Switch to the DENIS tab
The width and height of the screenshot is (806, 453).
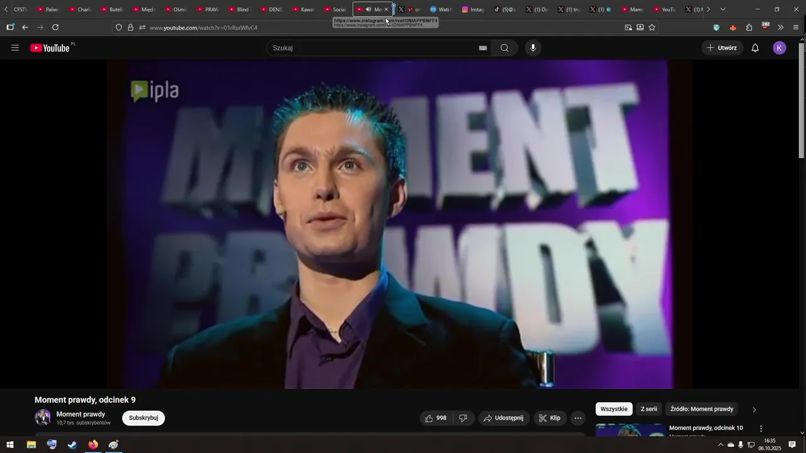click(x=271, y=9)
